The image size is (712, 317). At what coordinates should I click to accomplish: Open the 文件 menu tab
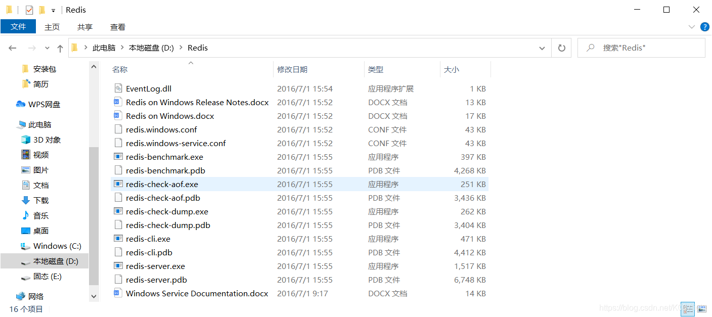tap(18, 27)
